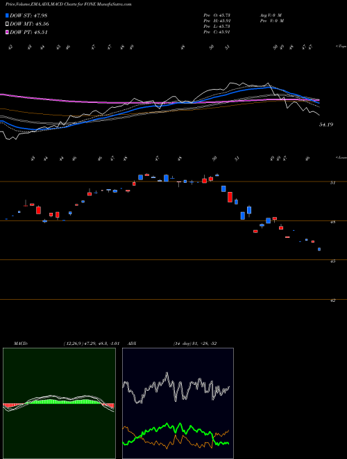Screen dimensions: 347x459
Task: Click the 48 price axis label
Action: click(332, 222)
